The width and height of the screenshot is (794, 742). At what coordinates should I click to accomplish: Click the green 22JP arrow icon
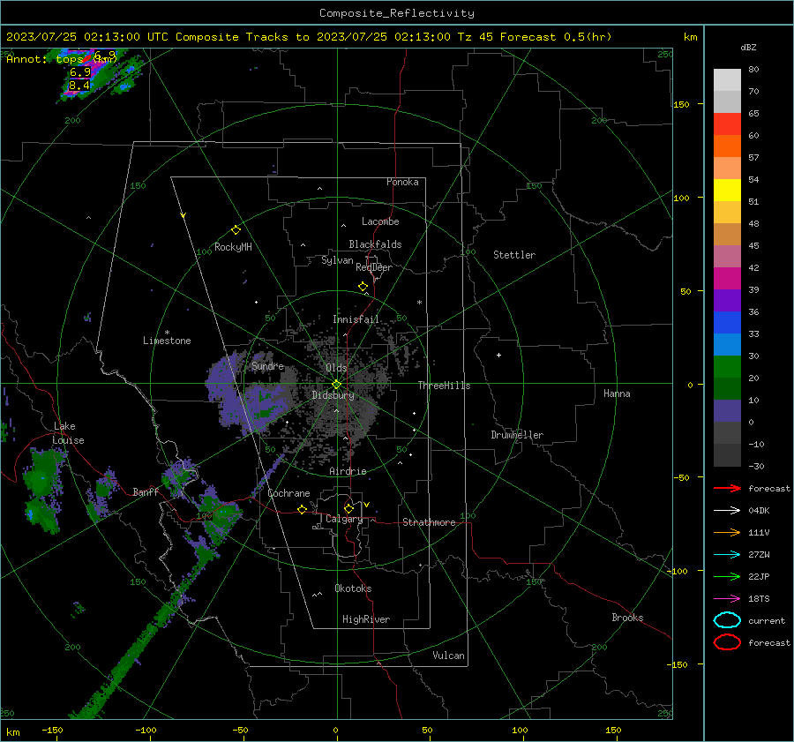point(727,576)
